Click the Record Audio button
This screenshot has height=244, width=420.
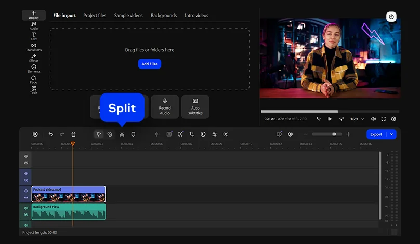pos(165,107)
